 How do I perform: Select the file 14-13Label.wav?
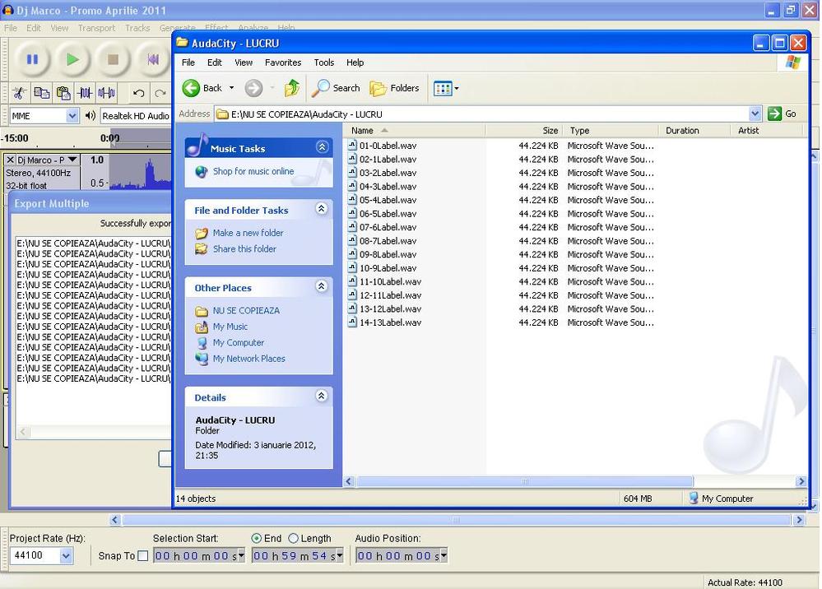[x=391, y=322]
